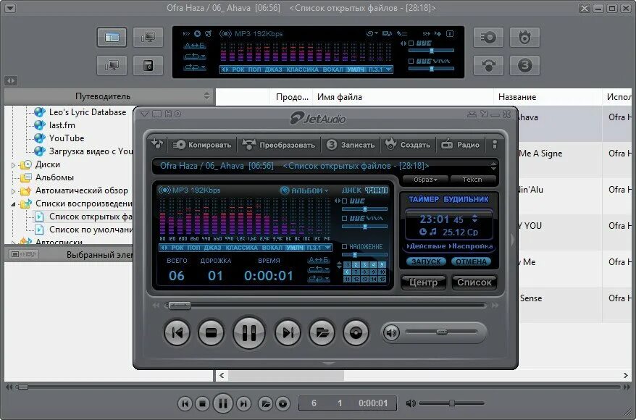This screenshot has height=420, width=636.
Task: Click the front player volume slider
Action: pos(441,332)
